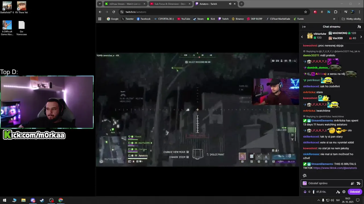Open the celebration emote icon in chat input
Screen dimensions: 364x204
coord(353,183)
